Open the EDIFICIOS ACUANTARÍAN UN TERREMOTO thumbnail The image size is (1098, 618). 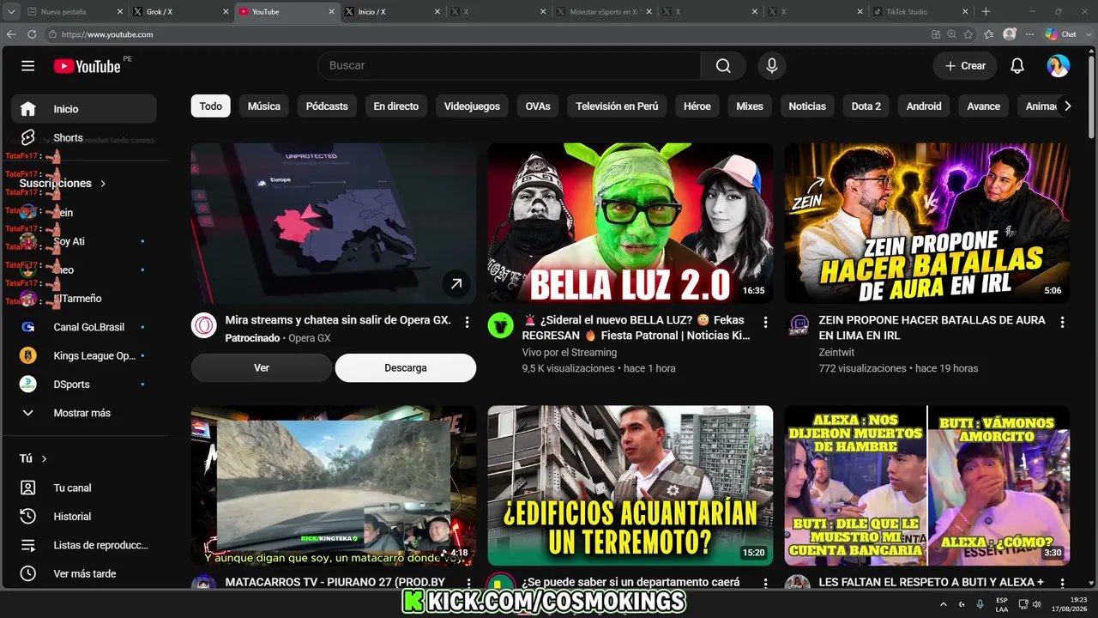[x=630, y=486]
